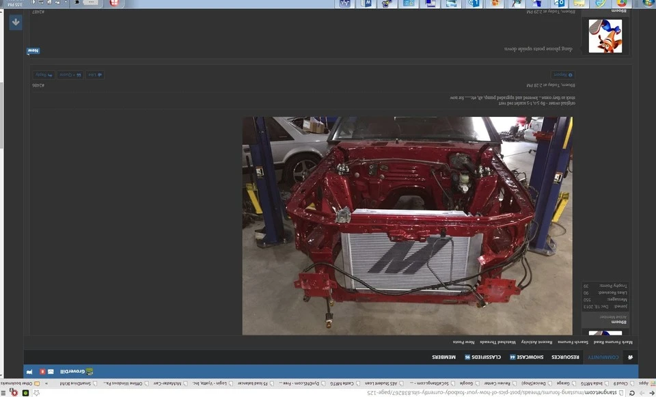
Task: Expand the bookmarks overflow chevron
Action: [46, 383]
